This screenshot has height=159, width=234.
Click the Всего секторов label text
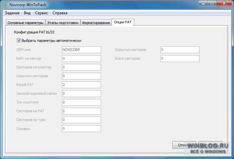point(127,59)
